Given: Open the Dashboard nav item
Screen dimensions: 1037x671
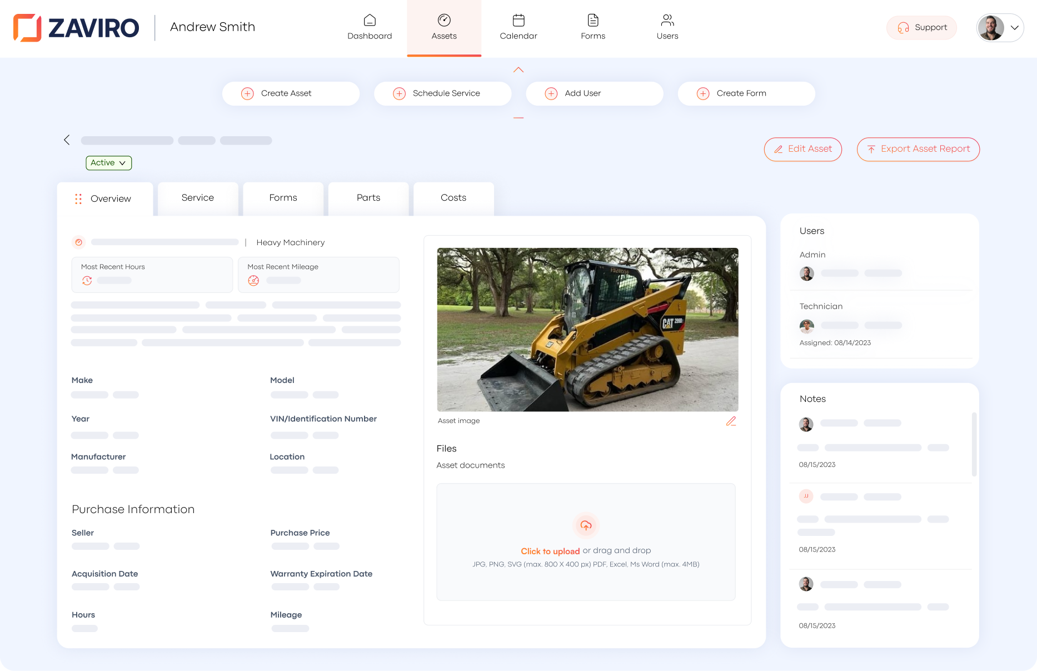Looking at the screenshot, I should click(x=370, y=28).
